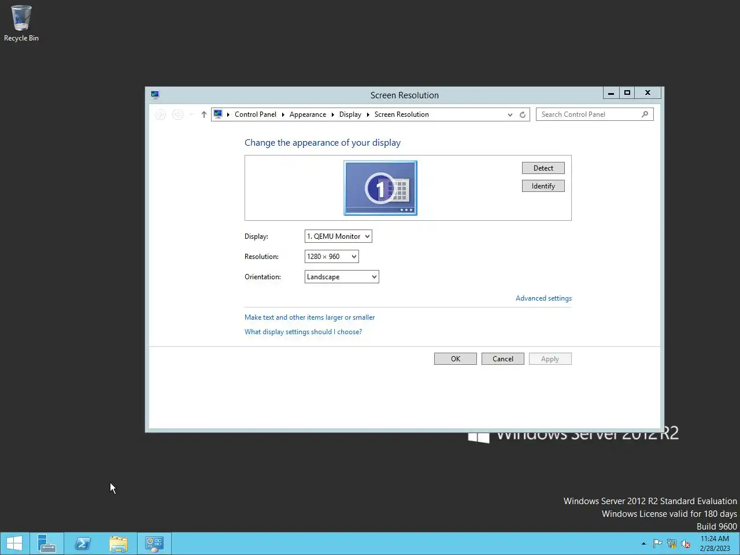Open What display settings should I choose link
Image resolution: width=740 pixels, height=555 pixels.
(x=303, y=332)
